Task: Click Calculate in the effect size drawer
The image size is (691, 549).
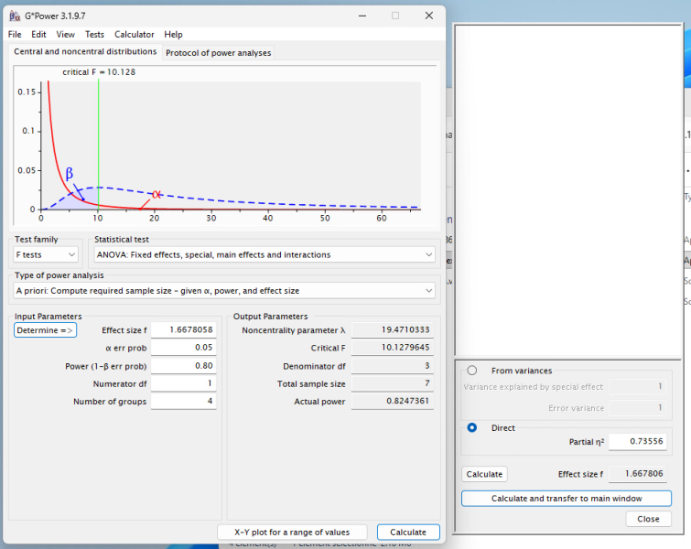Action: coord(484,474)
